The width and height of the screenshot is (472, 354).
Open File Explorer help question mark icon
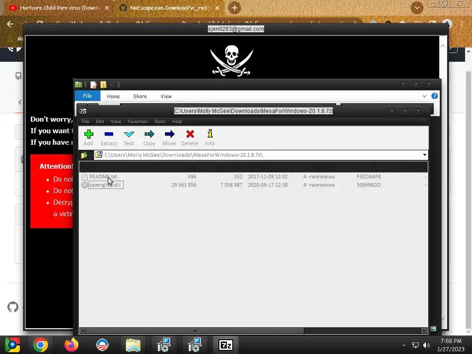click(x=434, y=96)
